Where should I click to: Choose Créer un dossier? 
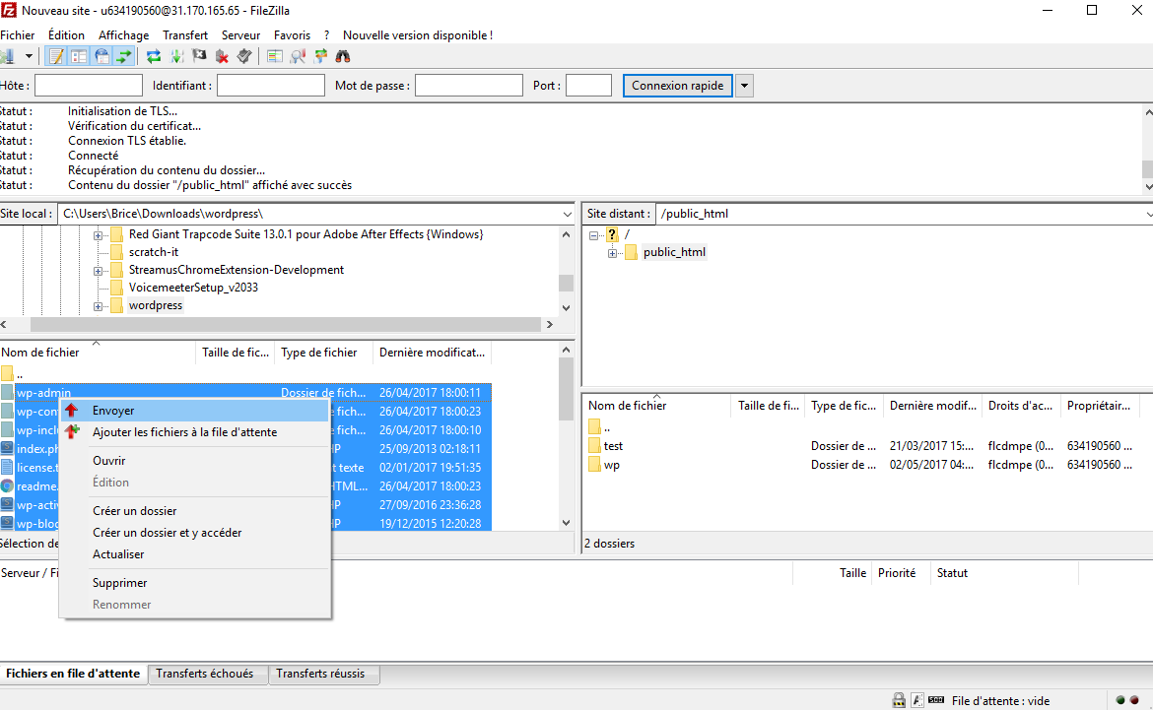(x=195, y=511)
